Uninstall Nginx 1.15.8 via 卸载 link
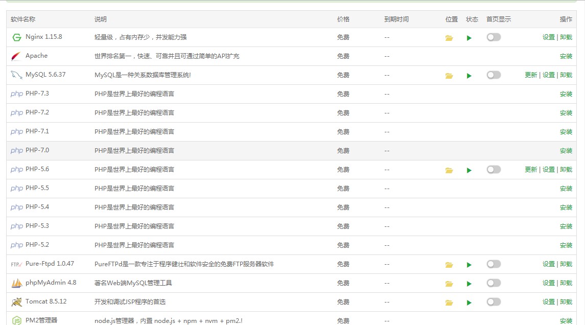Image resolution: width=585 pixels, height=325 pixels. (x=566, y=37)
